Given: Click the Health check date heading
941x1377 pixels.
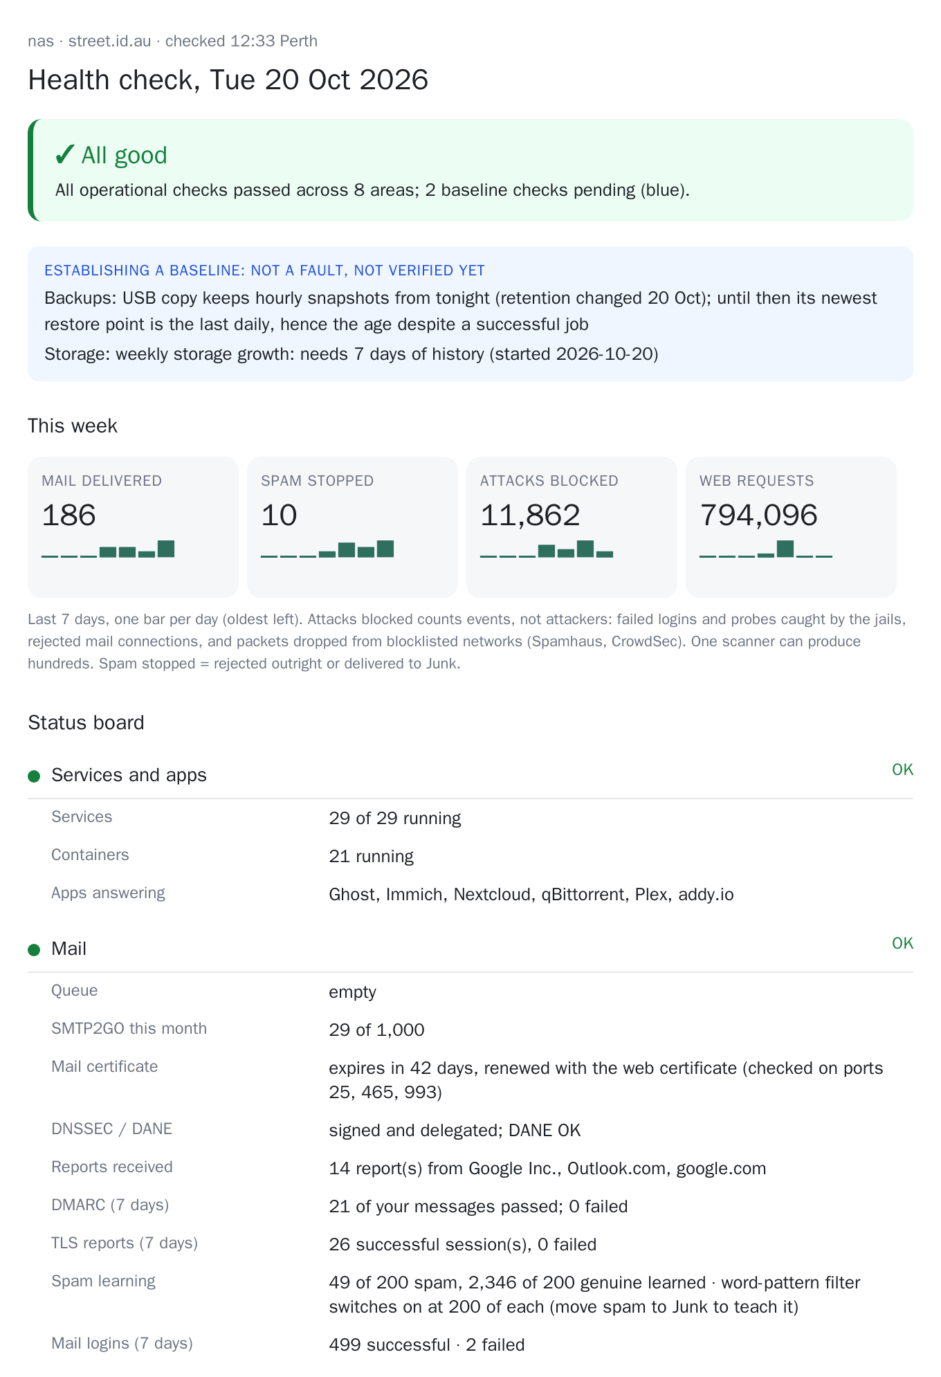Looking at the screenshot, I should [x=228, y=80].
